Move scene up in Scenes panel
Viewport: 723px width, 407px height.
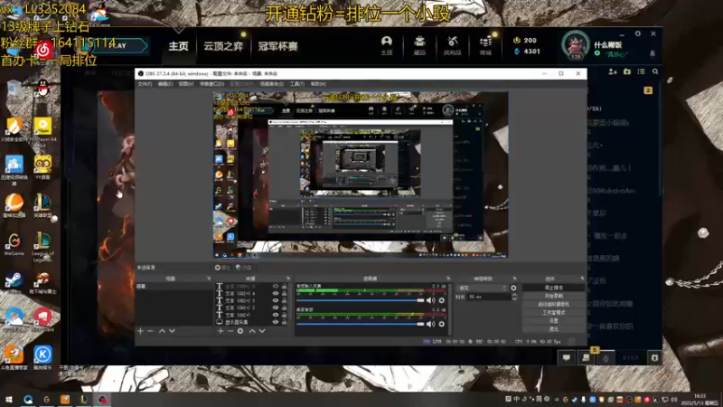[162, 331]
